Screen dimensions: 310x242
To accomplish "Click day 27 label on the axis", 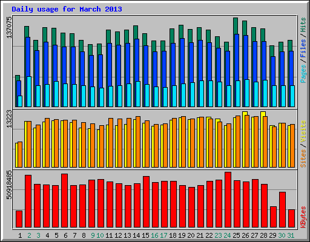I will pos(254,235).
